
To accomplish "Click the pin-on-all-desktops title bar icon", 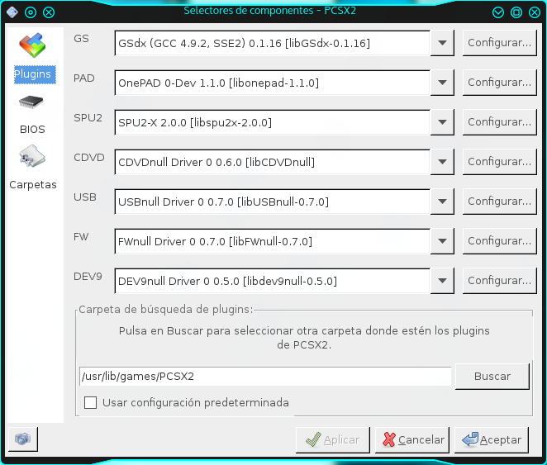I will 31,13.
